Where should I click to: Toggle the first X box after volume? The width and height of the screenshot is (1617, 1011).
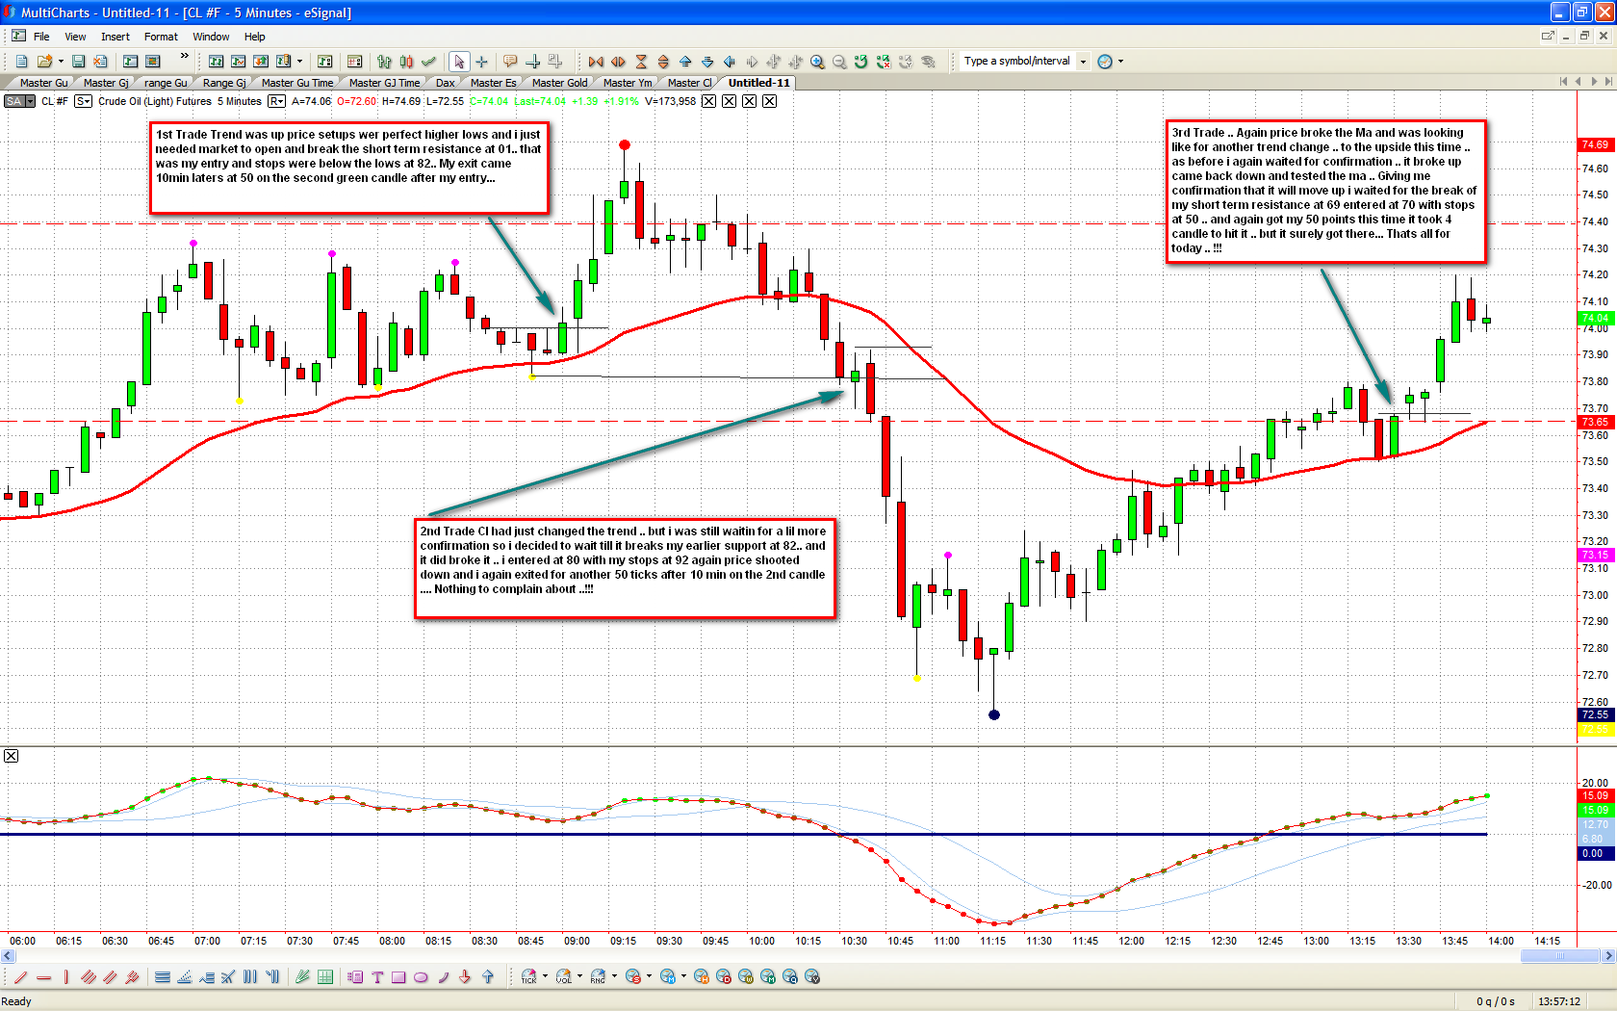click(x=708, y=101)
